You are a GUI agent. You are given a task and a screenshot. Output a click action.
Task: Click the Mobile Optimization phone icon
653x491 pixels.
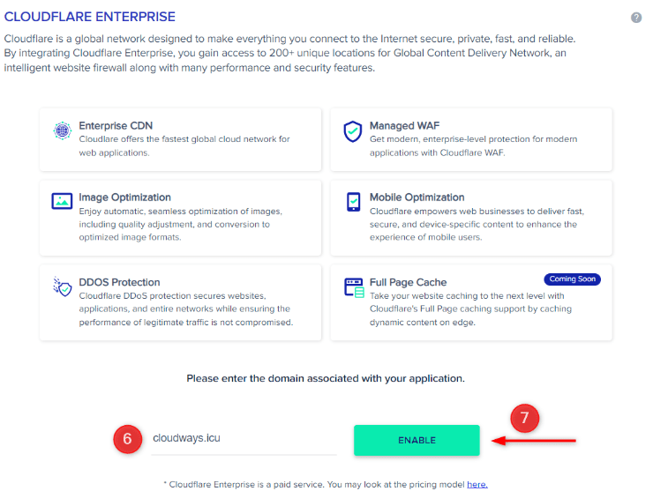353,201
